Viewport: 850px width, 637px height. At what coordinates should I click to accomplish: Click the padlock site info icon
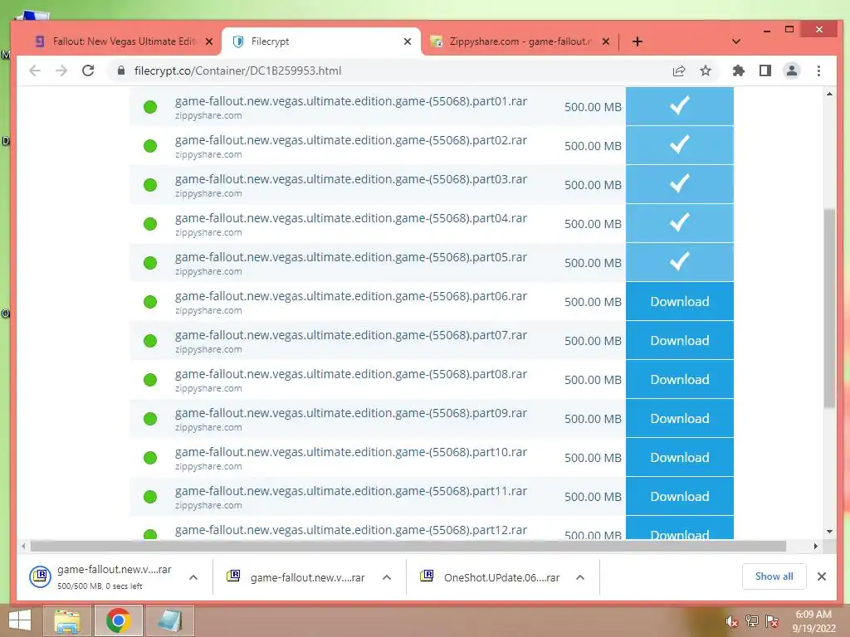point(121,71)
